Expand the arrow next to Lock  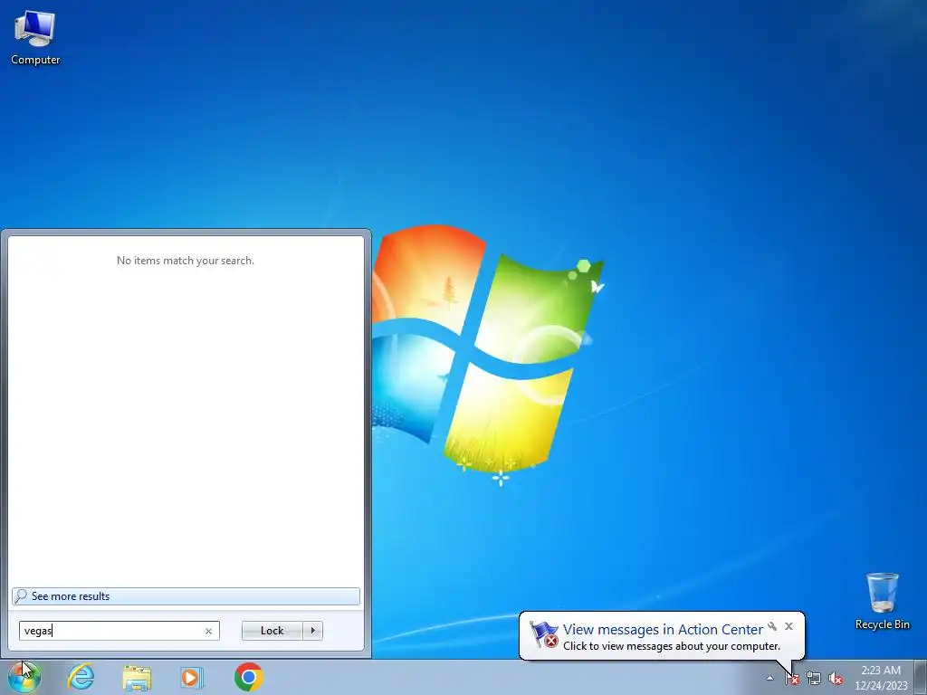tap(312, 631)
